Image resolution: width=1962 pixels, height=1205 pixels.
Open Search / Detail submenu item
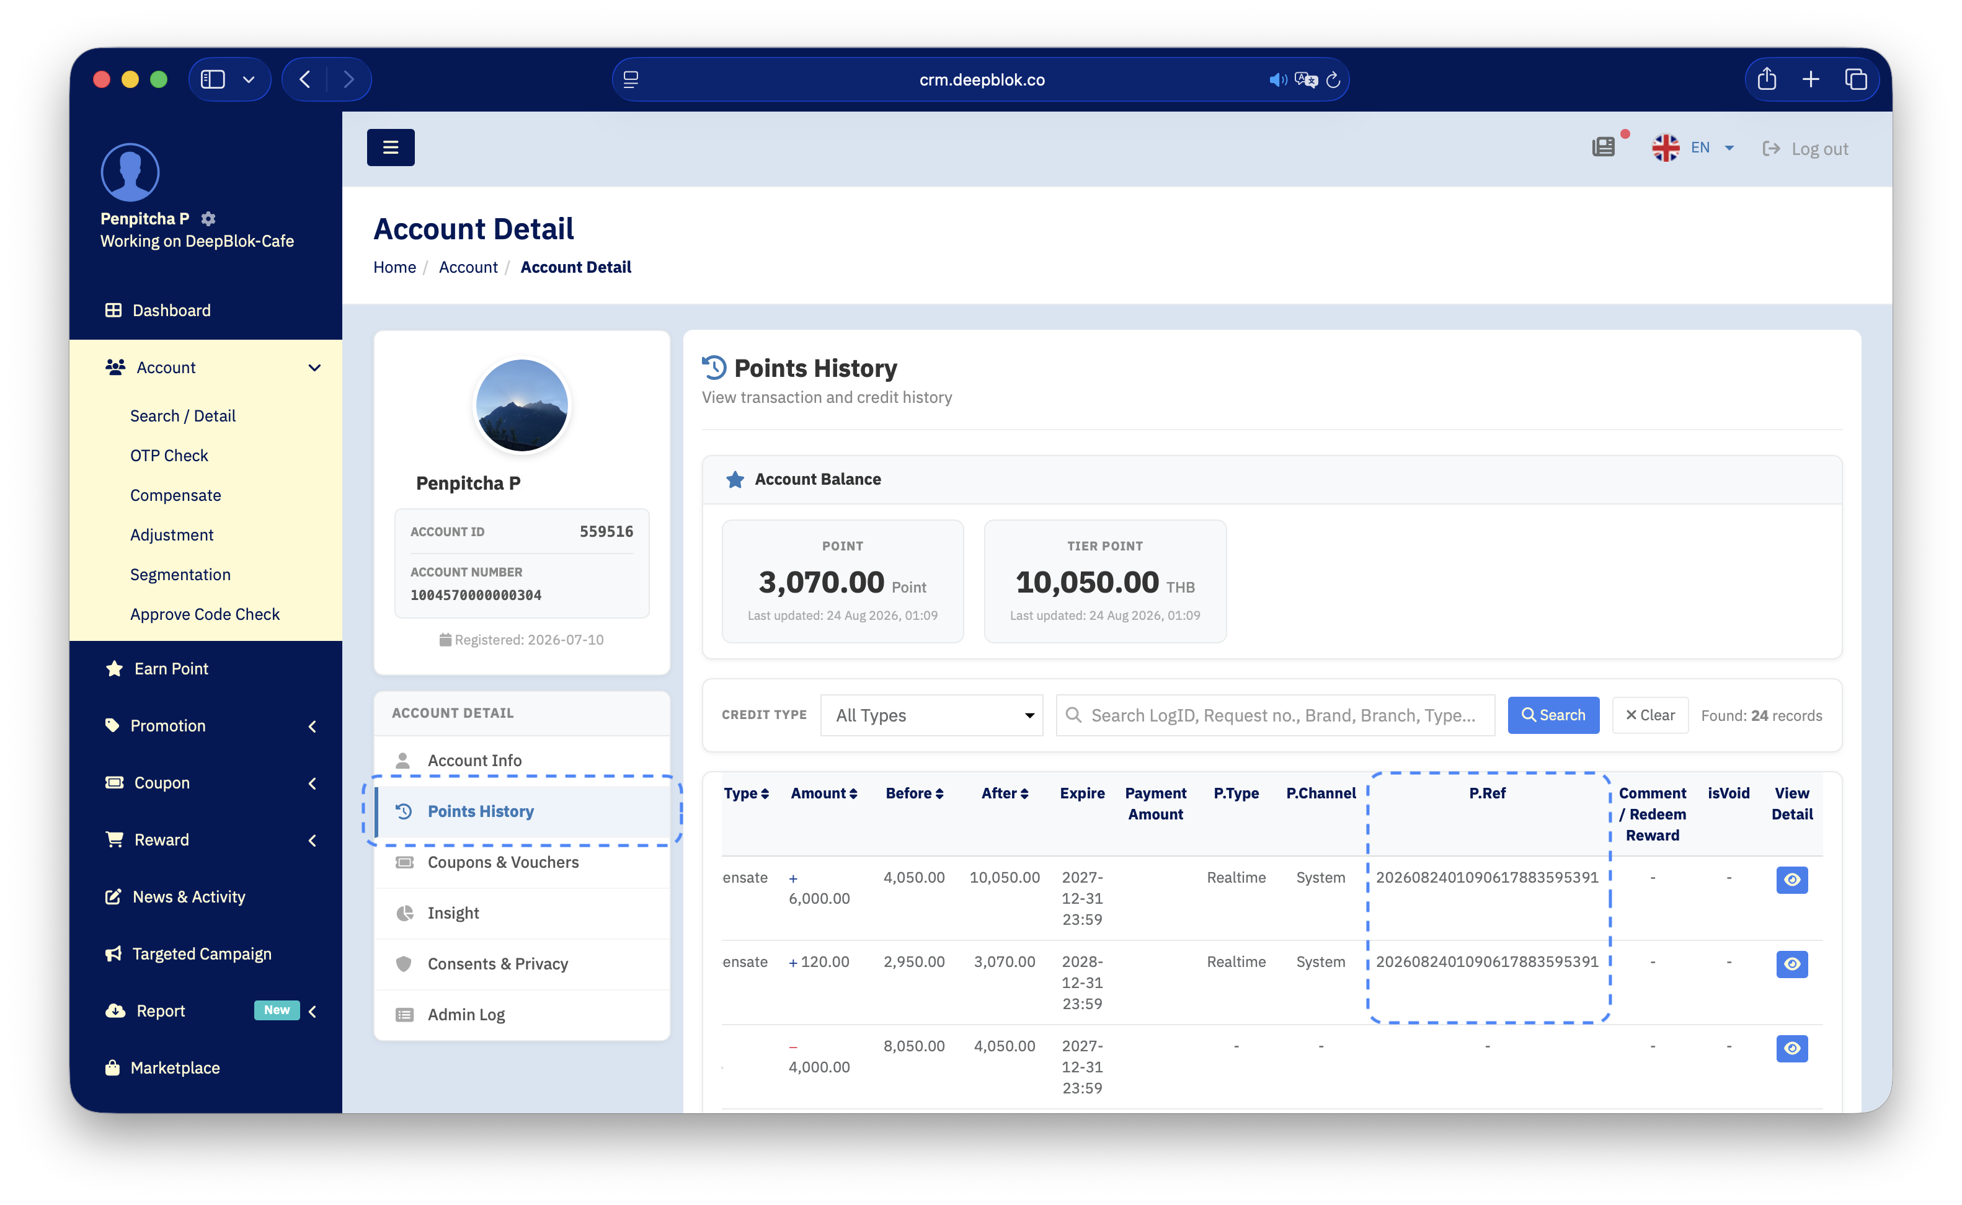182,416
